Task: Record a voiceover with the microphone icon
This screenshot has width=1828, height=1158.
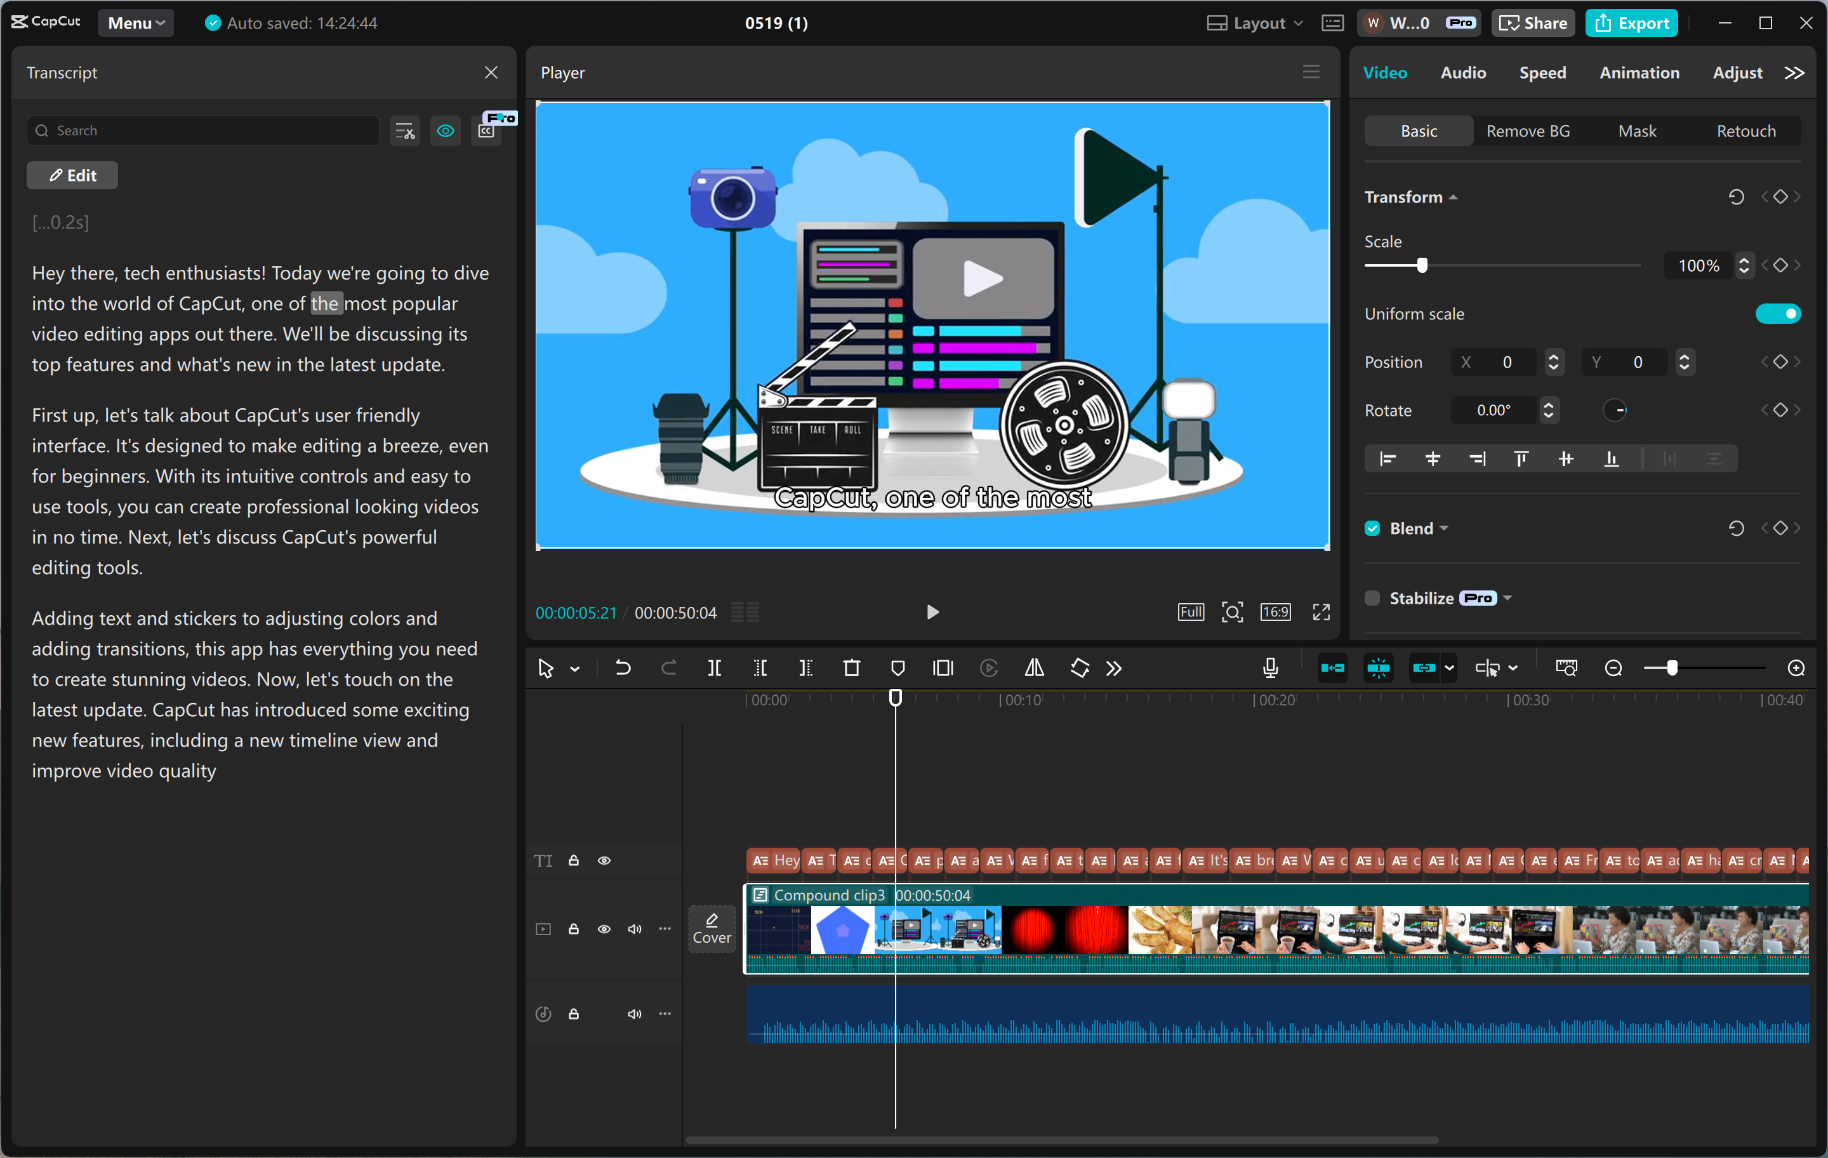Action: point(1270,669)
